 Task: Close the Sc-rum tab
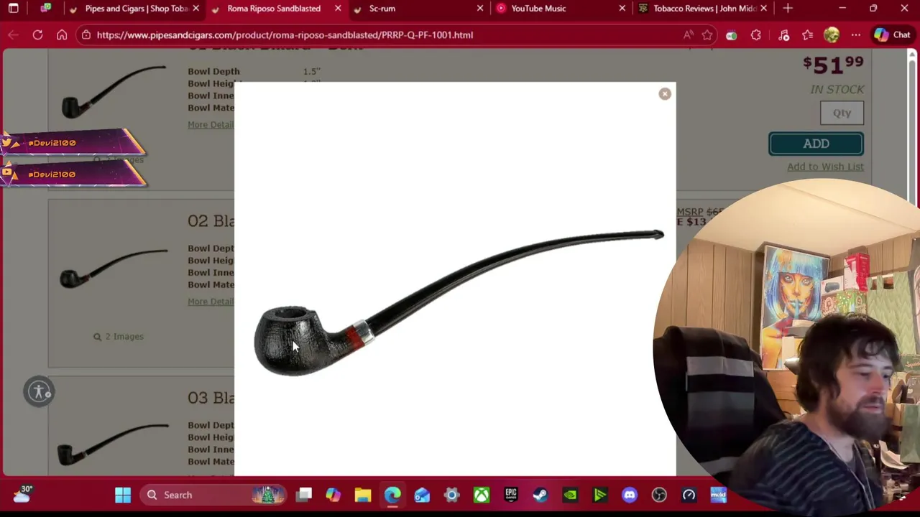point(480,9)
